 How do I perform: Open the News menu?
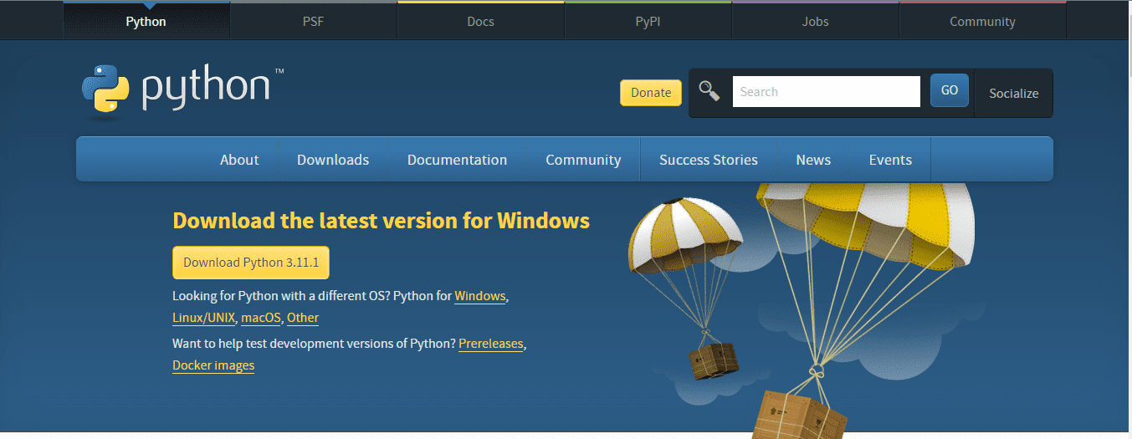[813, 160]
